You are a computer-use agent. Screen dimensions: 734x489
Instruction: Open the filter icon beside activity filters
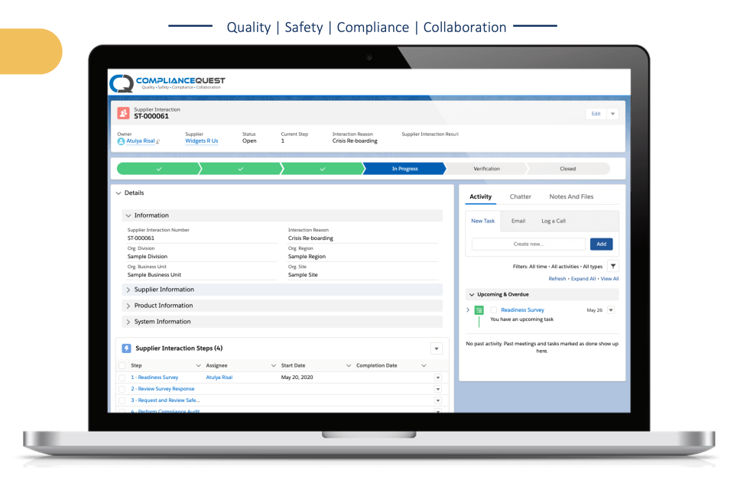coord(614,266)
